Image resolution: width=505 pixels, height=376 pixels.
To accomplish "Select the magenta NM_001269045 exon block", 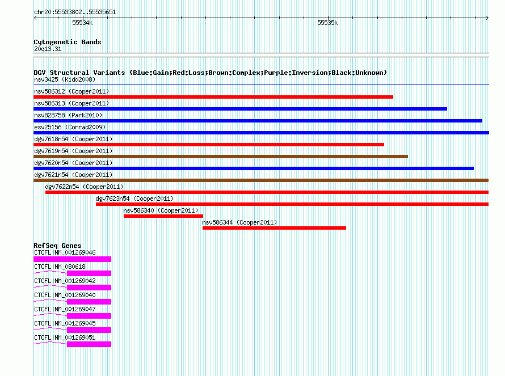I will 89,330.
